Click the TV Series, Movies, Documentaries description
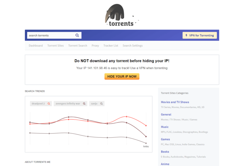 (183, 107)
